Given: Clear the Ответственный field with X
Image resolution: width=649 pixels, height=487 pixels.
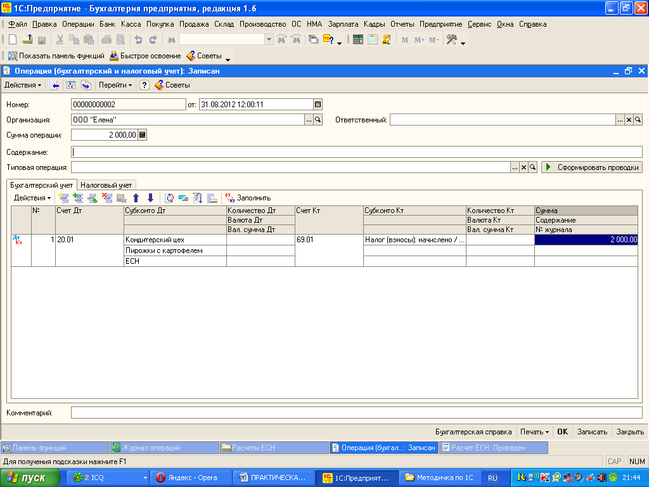Looking at the screenshot, I should [629, 120].
